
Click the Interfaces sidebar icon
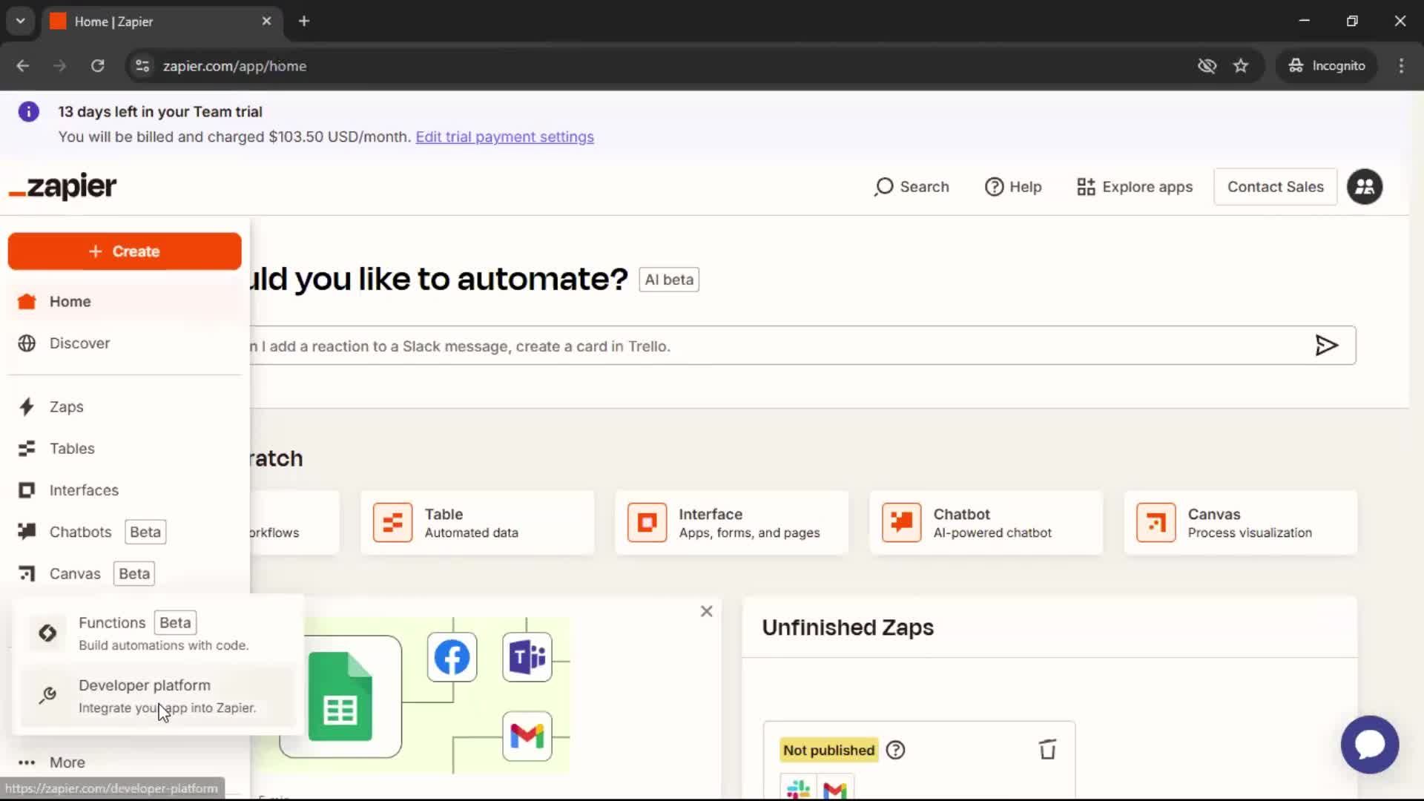(x=27, y=490)
